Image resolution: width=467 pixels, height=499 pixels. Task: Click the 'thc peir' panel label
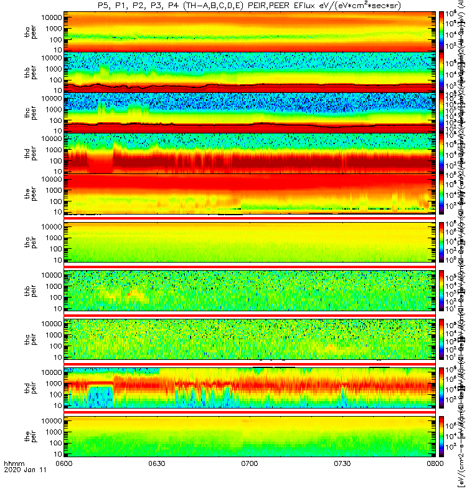point(31,339)
